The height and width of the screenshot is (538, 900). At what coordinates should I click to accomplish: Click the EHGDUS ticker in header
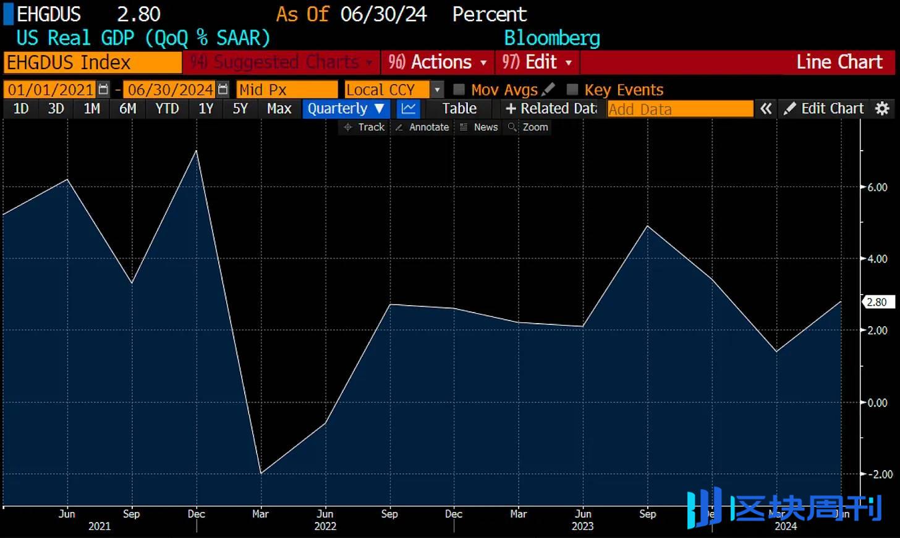[49, 14]
